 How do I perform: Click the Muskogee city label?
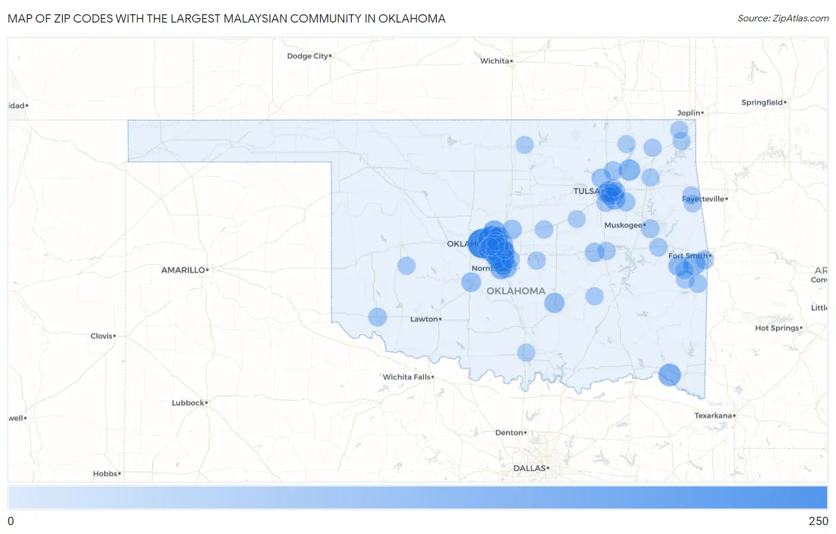[x=623, y=225]
